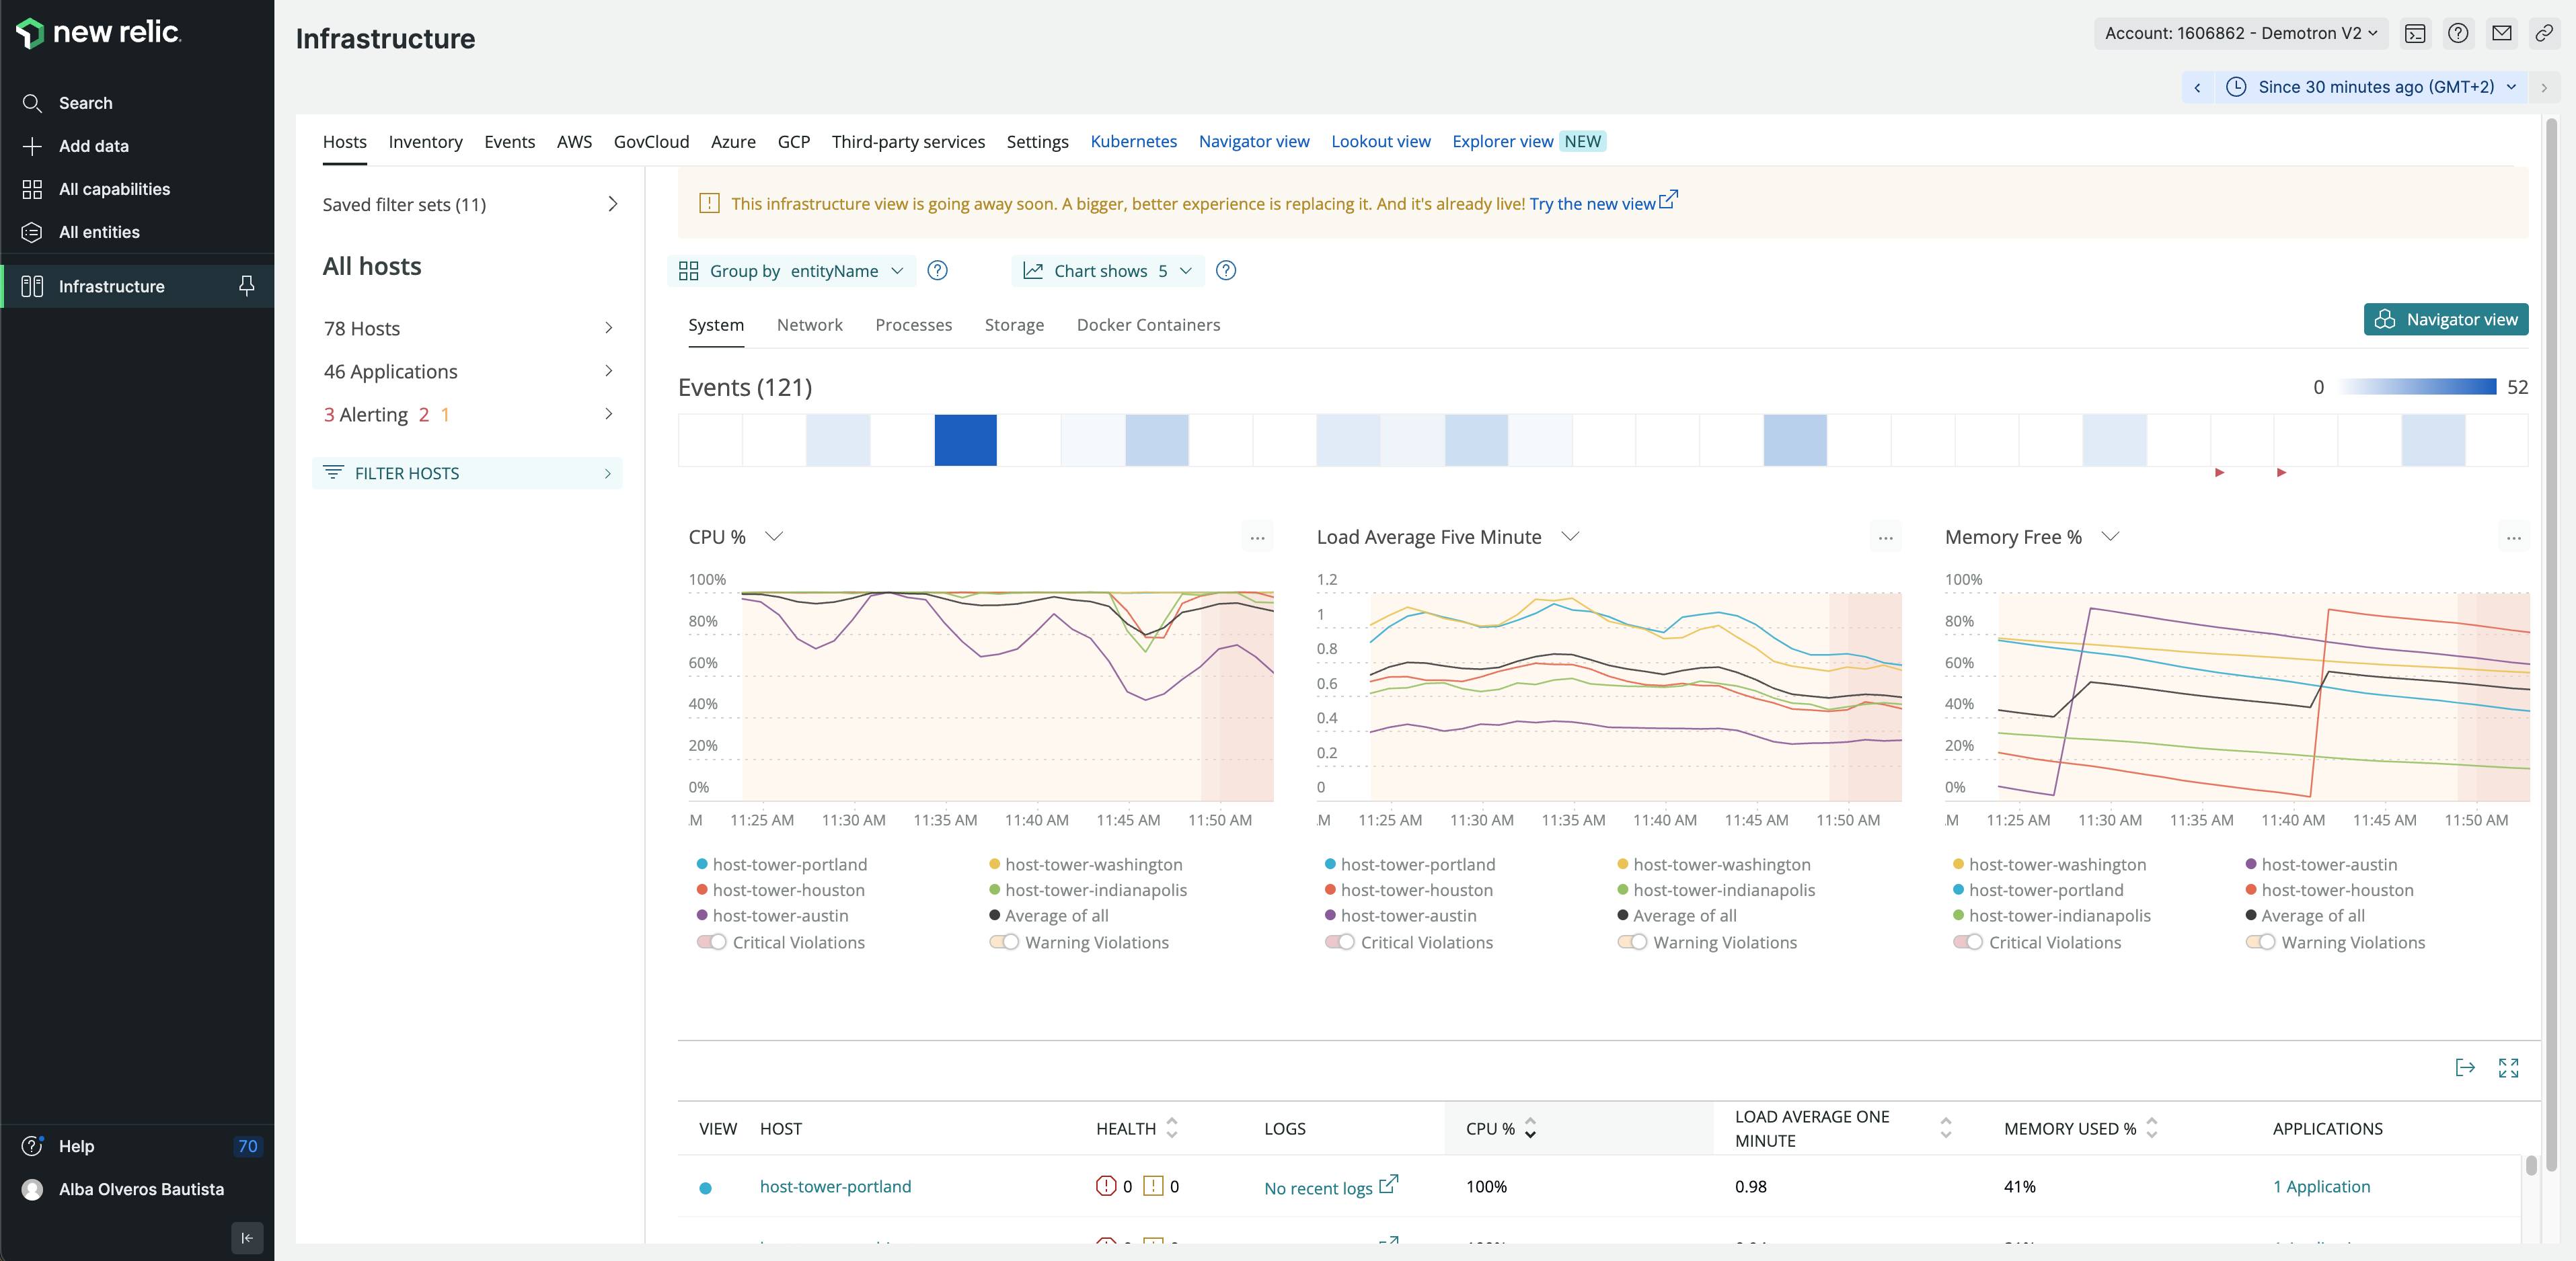Image resolution: width=2576 pixels, height=1261 pixels.
Task: Click the Add data plus icon
Action: tap(32, 146)
